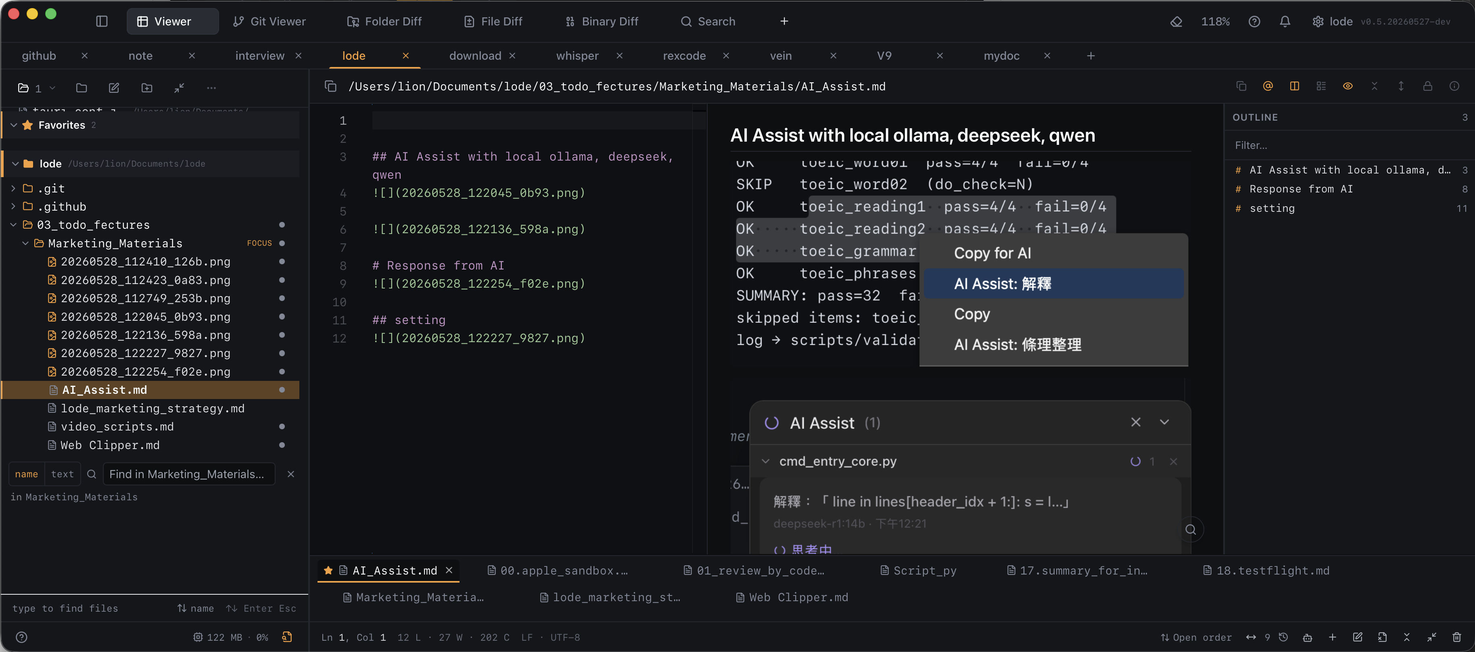This screenshot has height=652, width=1475.
Task: Collapse the Marketing_Materials folder chevron
Action: pyautogui.click(x=25, y=243)
